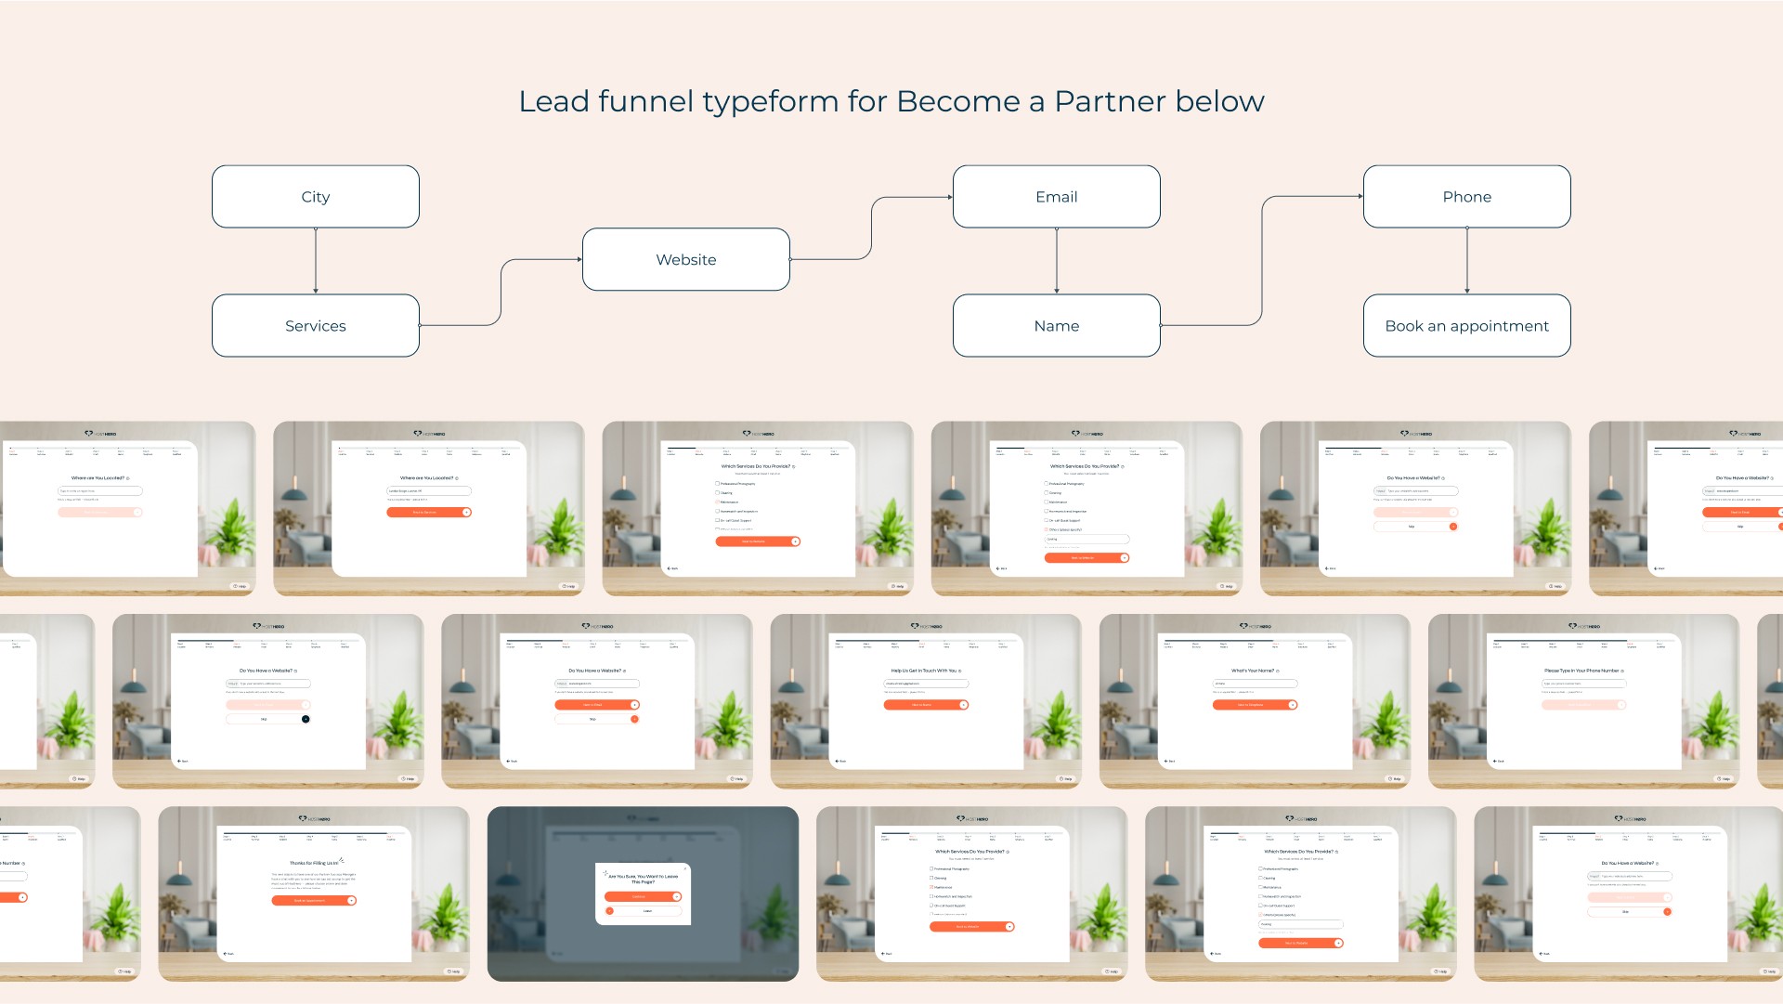
Task: Select the Book an appointment flowchart node
Action: click(1466, 326)
